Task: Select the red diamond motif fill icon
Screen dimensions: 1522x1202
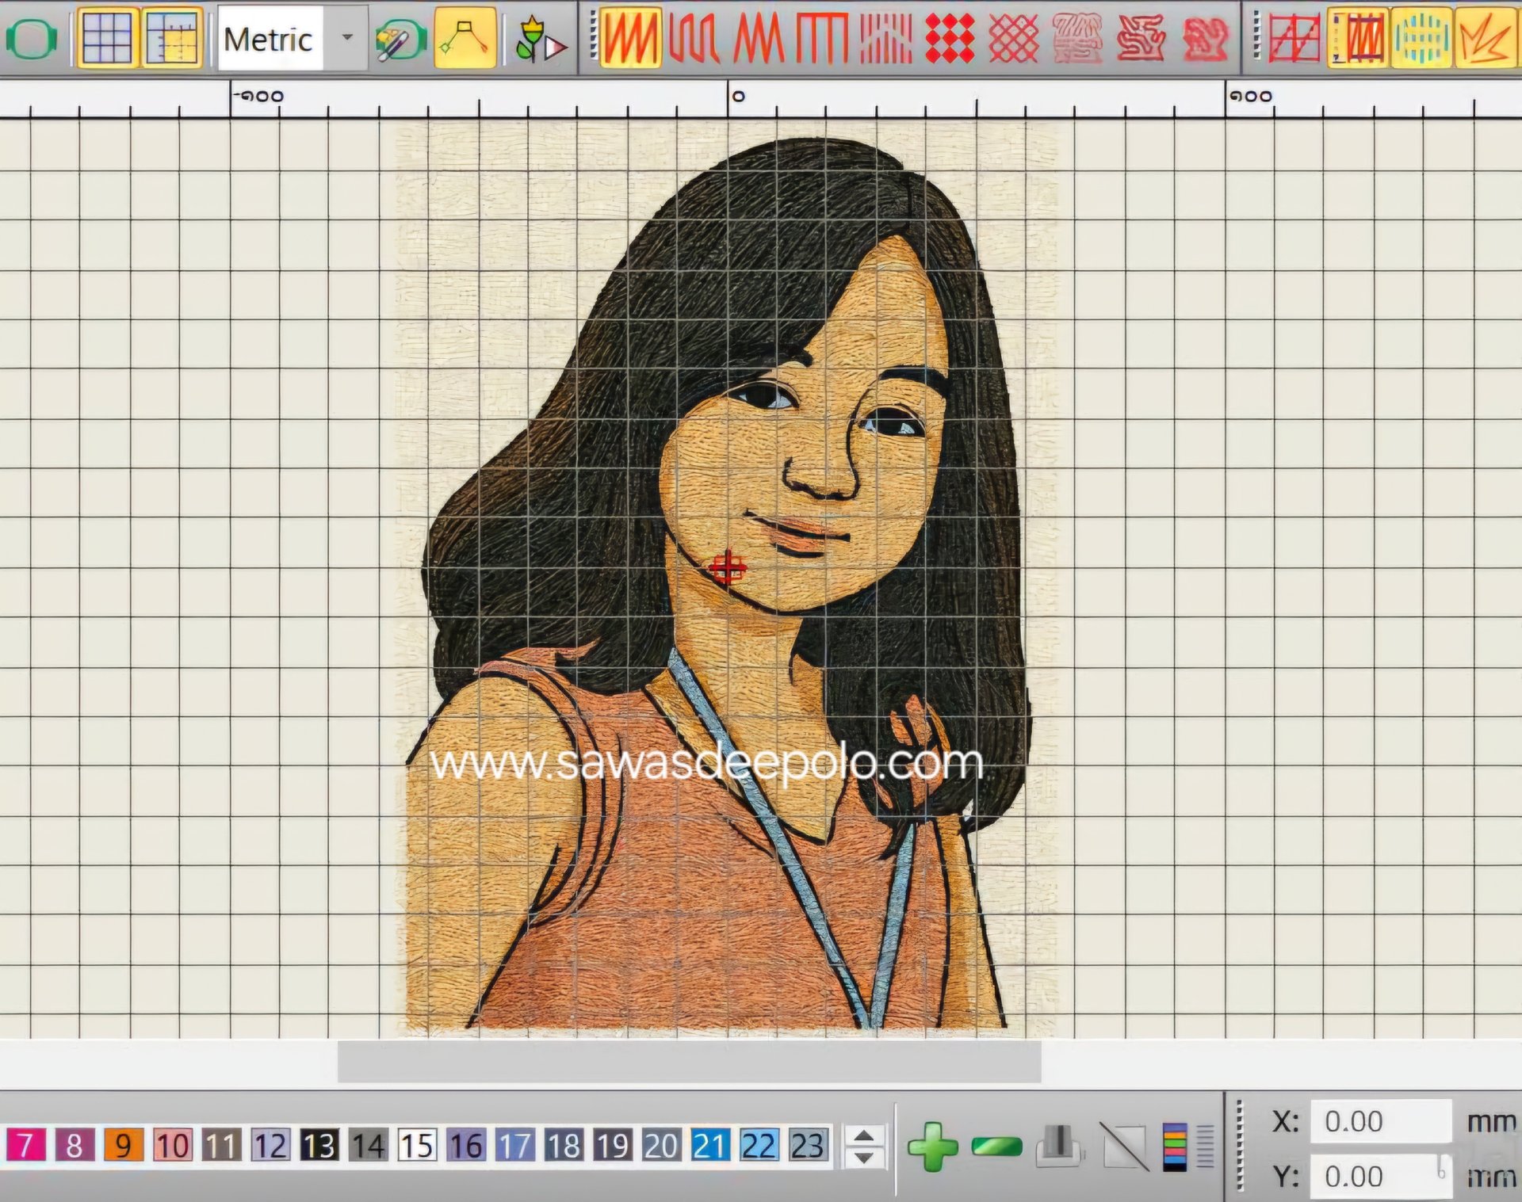Action: coord(950,38)
